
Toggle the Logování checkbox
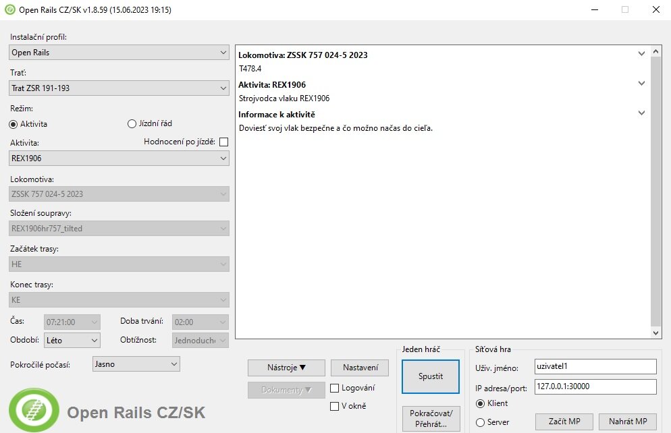pyautogui.click(x=335, y=388)
